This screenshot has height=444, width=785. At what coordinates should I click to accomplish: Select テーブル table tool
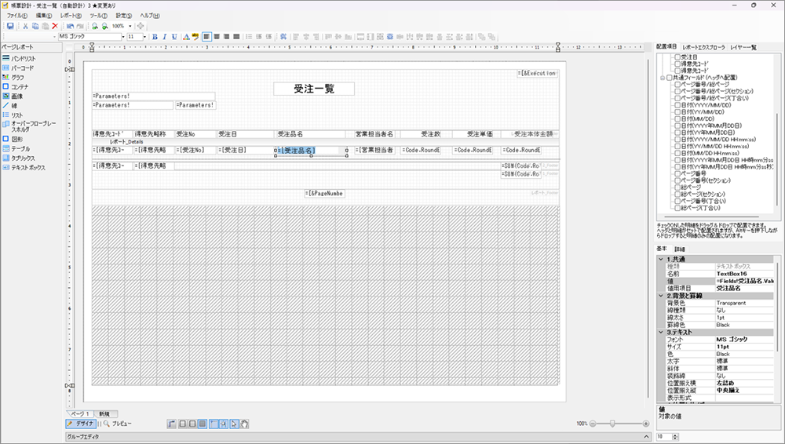click(16, 149)
